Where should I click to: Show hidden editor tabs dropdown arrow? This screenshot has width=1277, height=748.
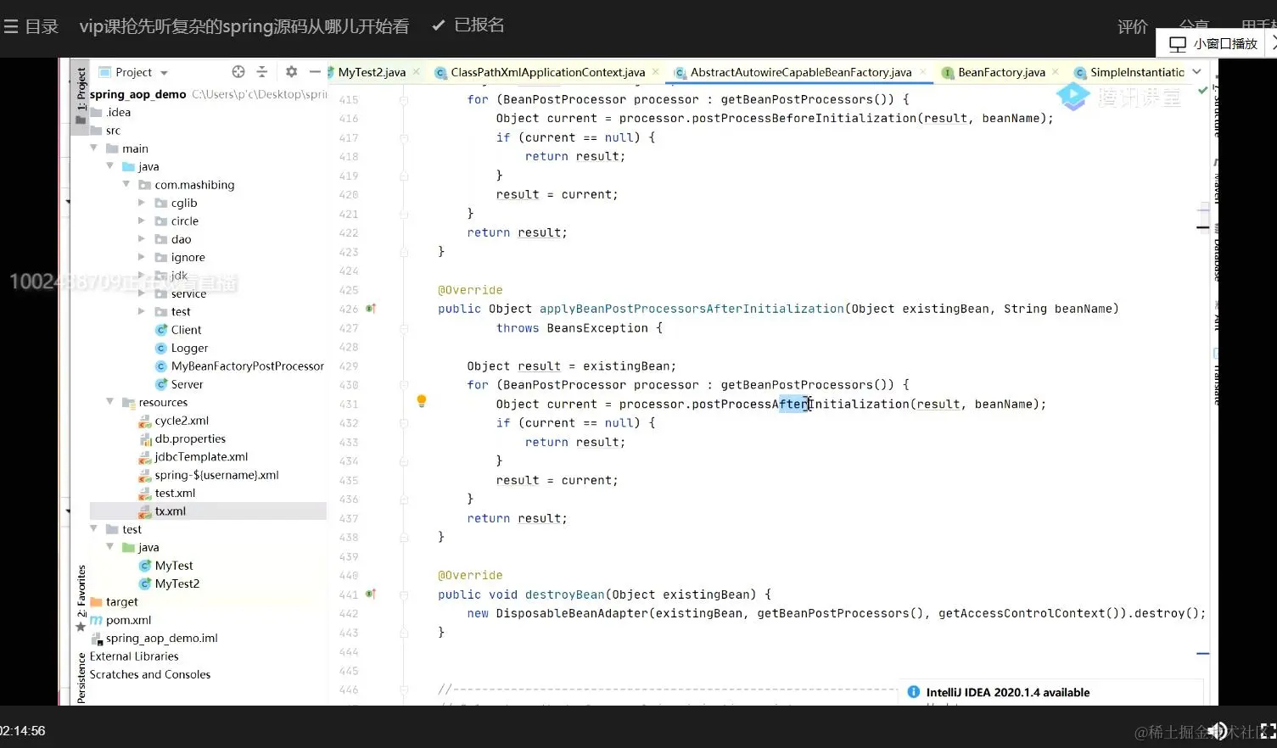pyautogui.click(x=1196, y=72)
